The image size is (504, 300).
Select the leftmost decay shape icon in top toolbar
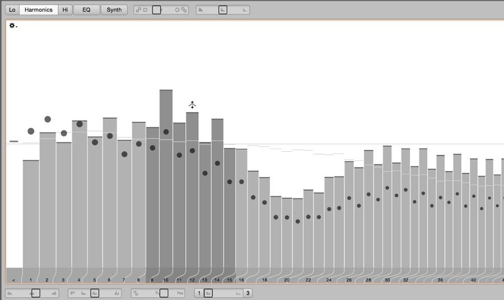(202, 10)
